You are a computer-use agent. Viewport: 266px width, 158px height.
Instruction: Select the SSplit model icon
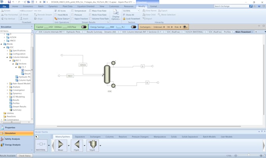(93, 145)
